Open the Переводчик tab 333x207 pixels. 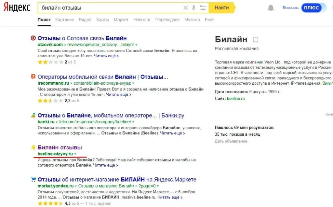[x=167, y=20]
